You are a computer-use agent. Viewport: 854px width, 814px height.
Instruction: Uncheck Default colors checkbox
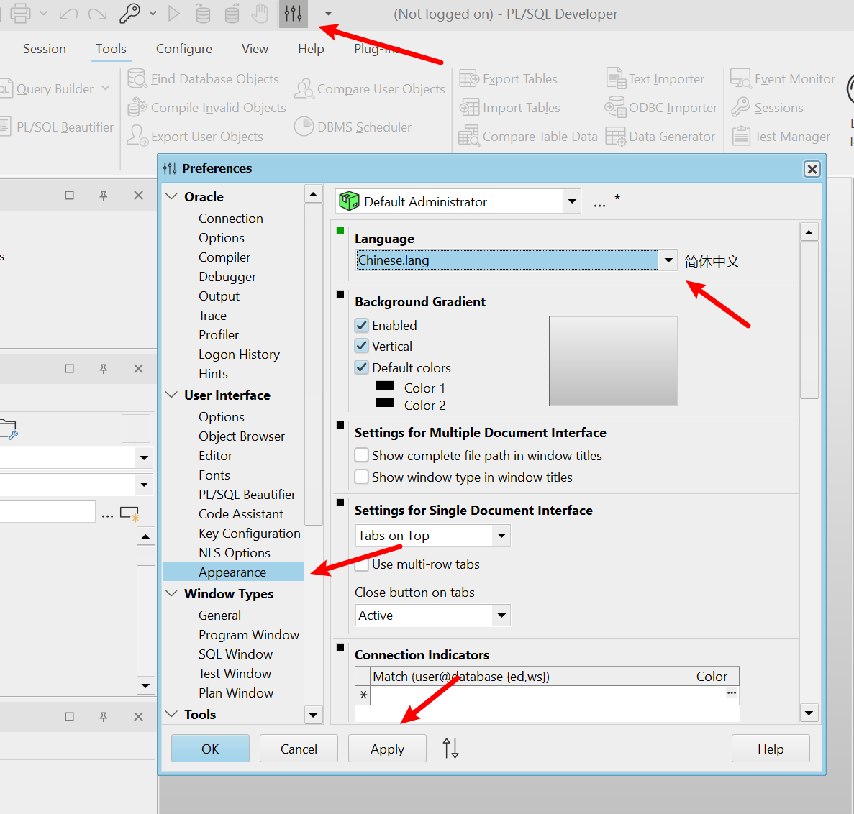[x=362, y=367]
